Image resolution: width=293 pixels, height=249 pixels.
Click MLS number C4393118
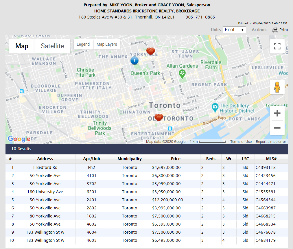tap(266, 167)
